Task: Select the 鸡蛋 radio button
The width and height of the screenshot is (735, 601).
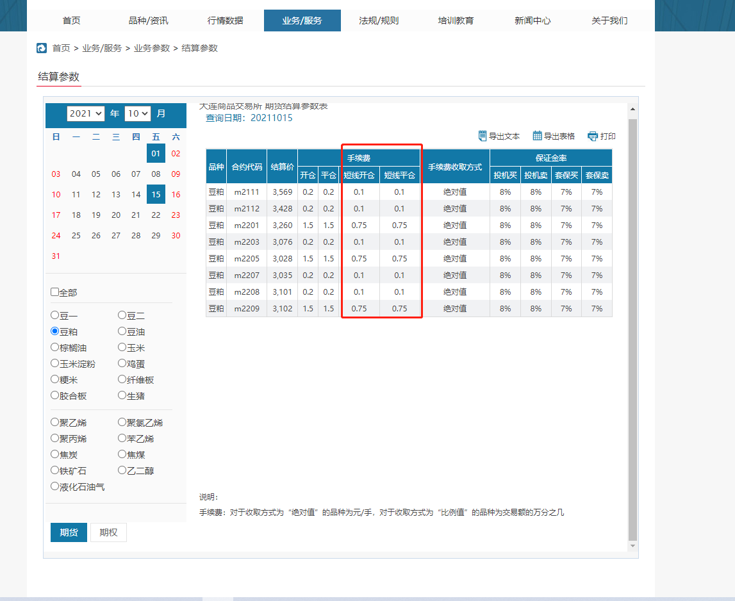Action: 122,363
